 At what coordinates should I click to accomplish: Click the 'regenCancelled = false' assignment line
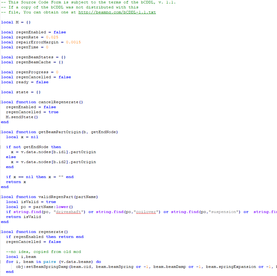33,242
